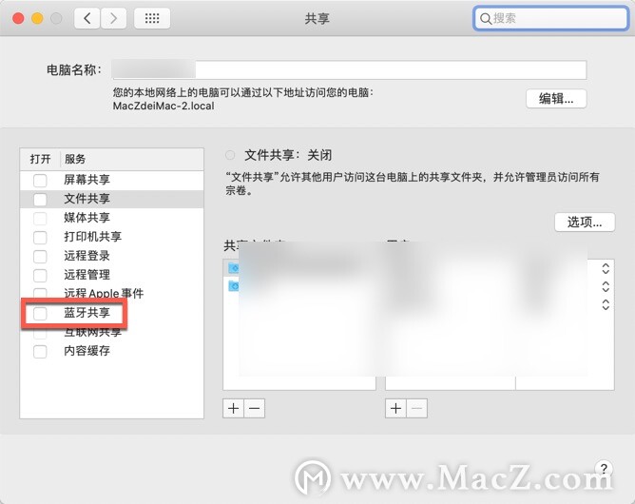The image size is (635, 504).
Task: Show all preferences with the grid icon
Action: coord(152,18)
